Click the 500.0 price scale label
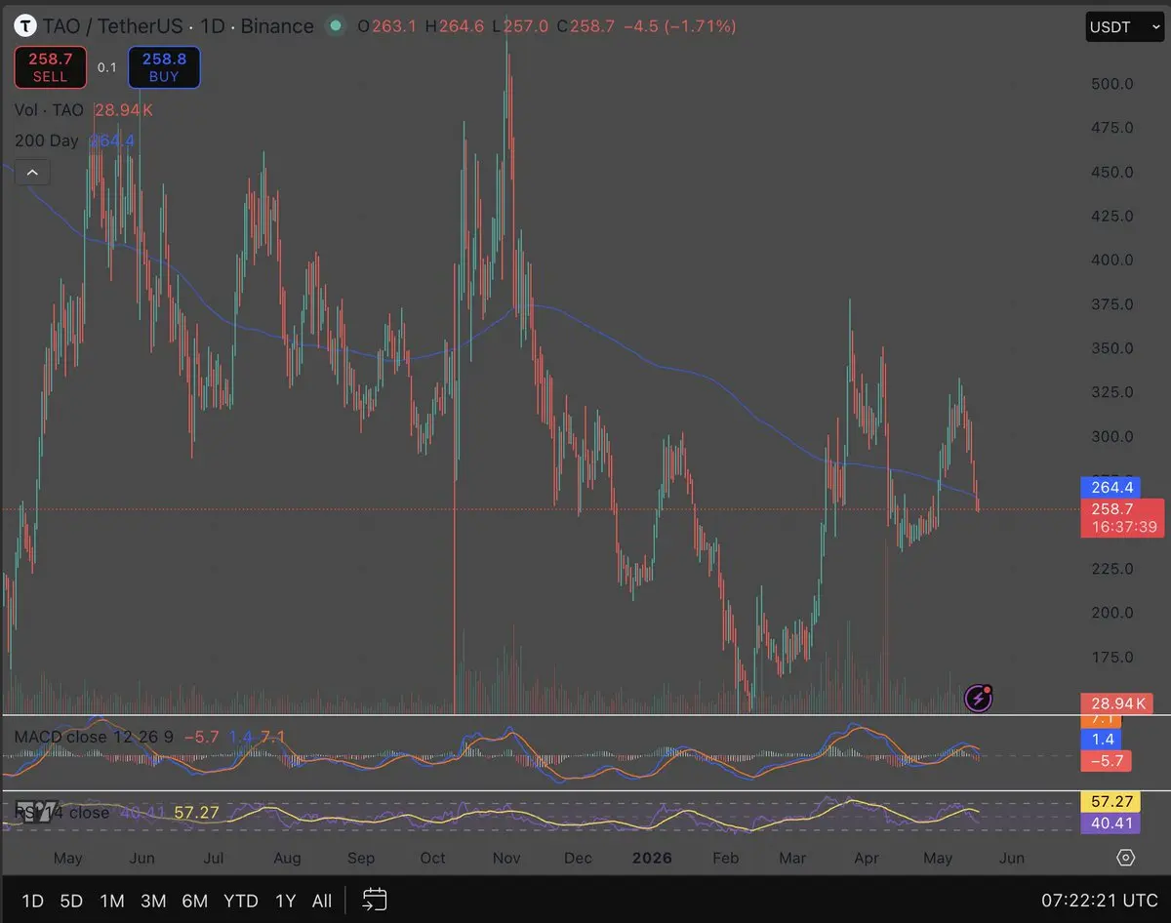The width and height of the screenshot is (1171, 923). (1112, 84)
